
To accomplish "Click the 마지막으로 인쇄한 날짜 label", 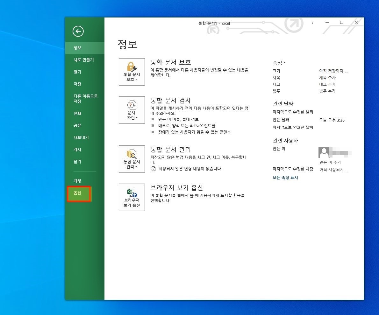I will coord(293,127).
